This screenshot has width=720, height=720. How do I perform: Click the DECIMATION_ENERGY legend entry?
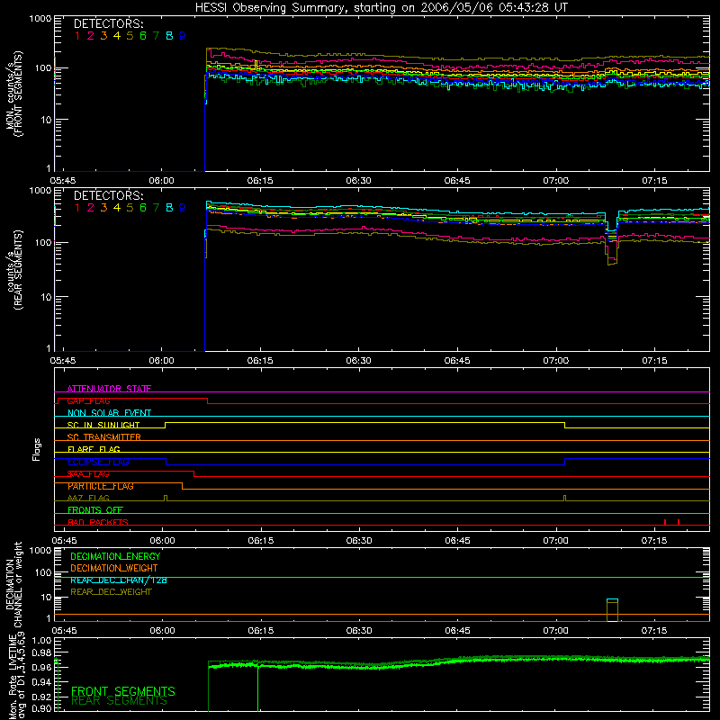click(x=115, y=556)
